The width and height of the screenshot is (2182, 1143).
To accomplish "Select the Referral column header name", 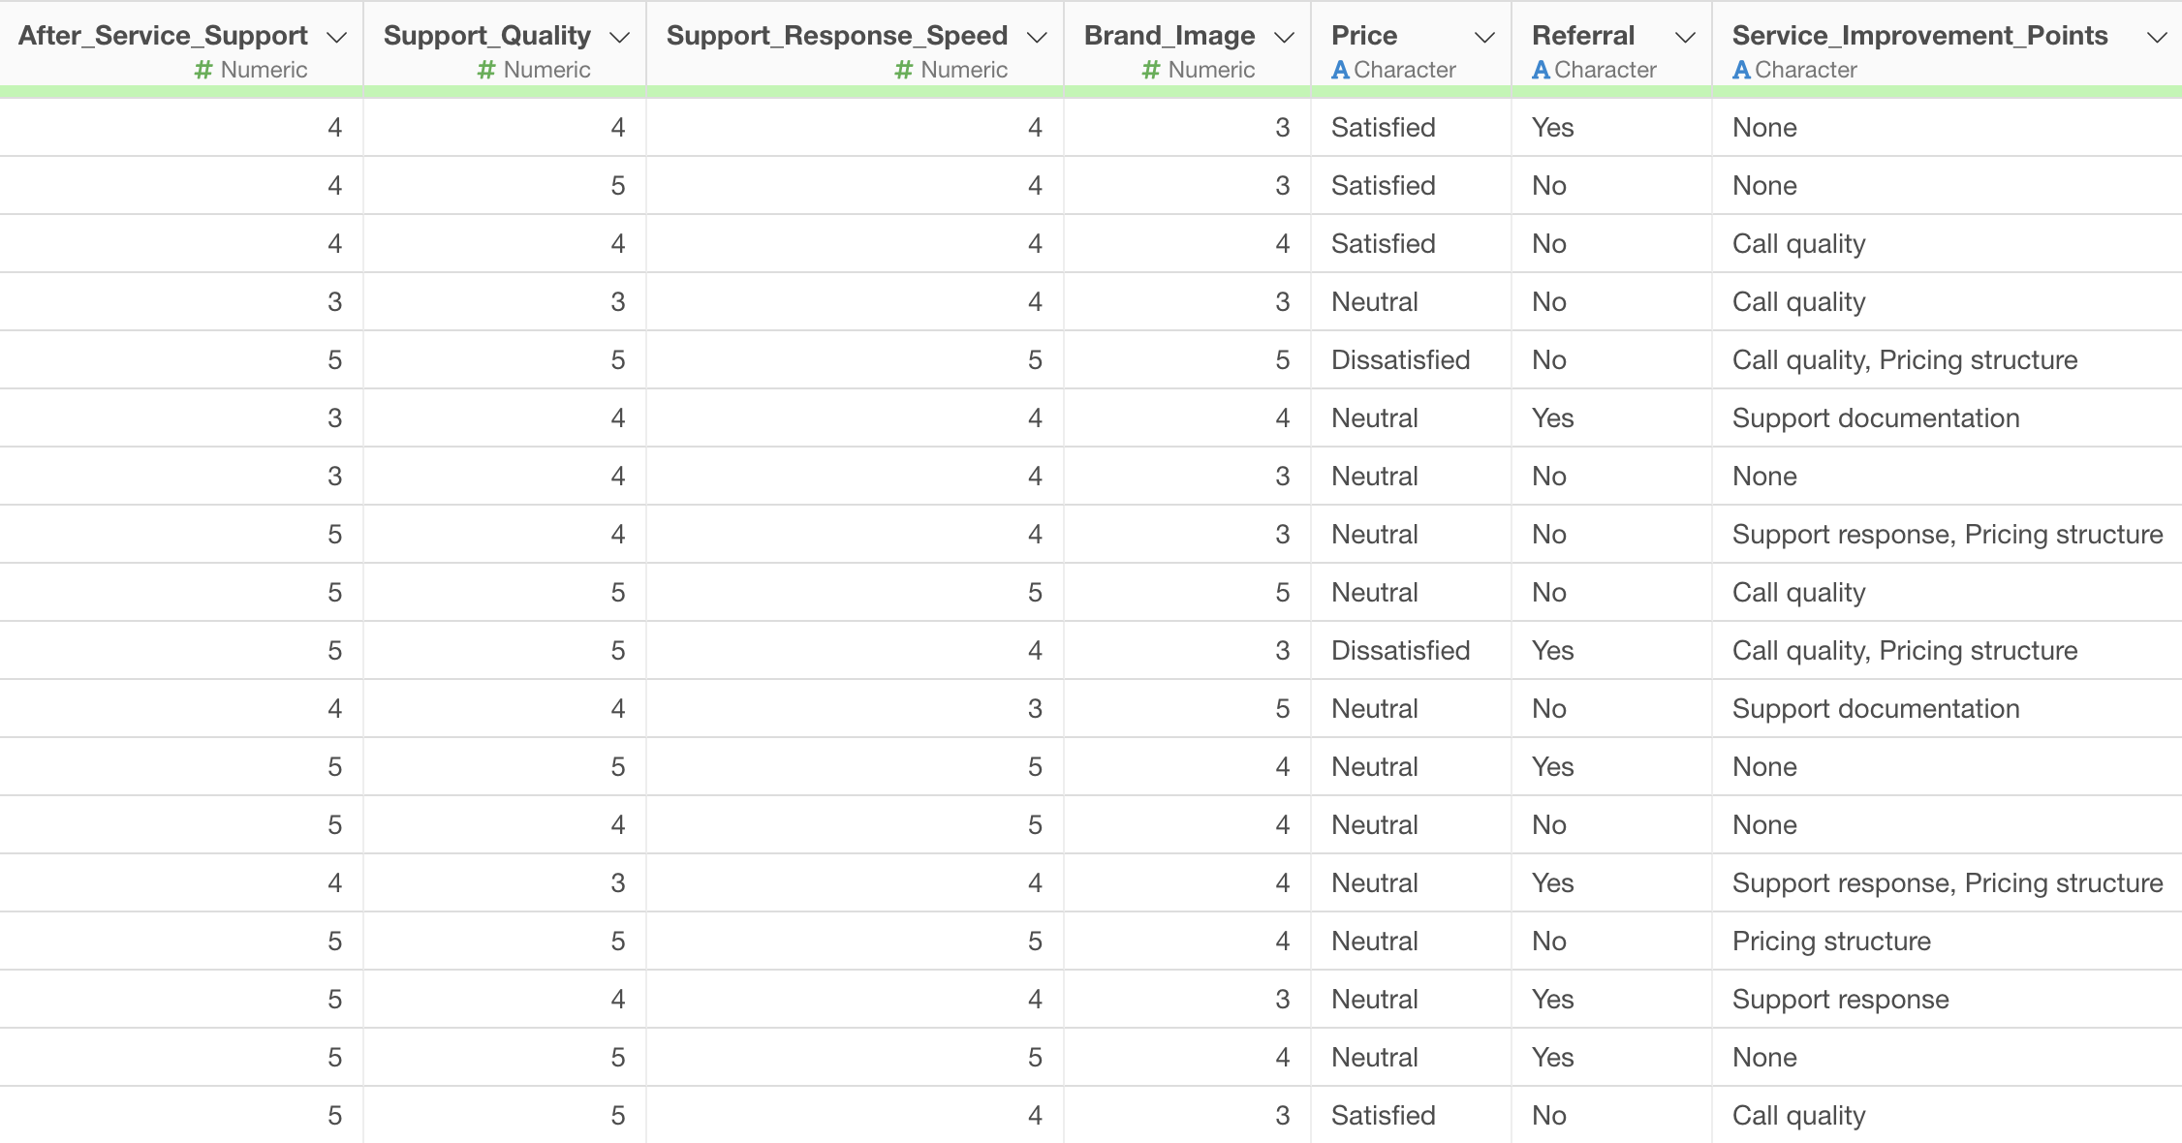I will 1583,36.
